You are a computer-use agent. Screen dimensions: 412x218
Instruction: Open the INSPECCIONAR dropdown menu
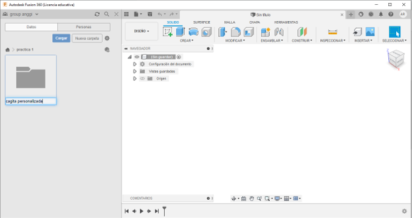coord(332,41)
